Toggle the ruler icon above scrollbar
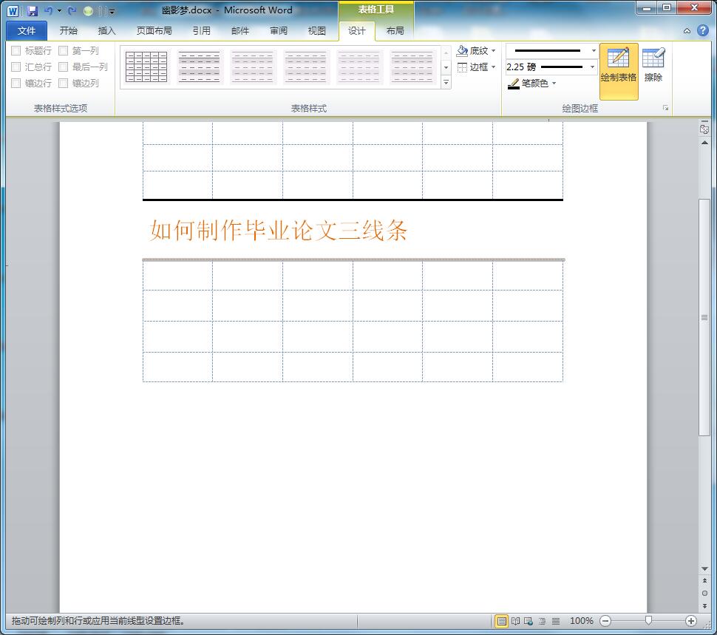This screenshot has height=635, width=717. (704, 129)
